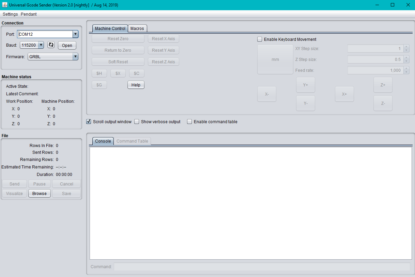Screen dimensions: 415x277
Task: Switch to the Command Table tab
Action: click(132, 141)
